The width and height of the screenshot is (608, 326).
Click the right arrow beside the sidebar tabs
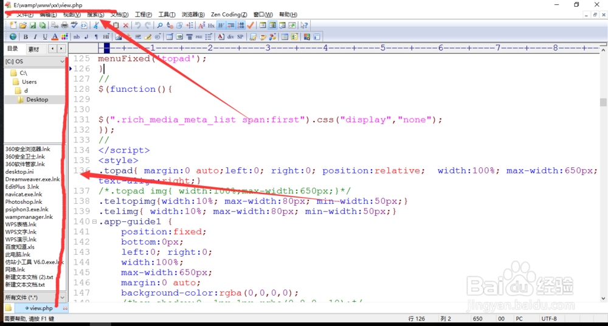pyautogui.click(x=61, y=49)
